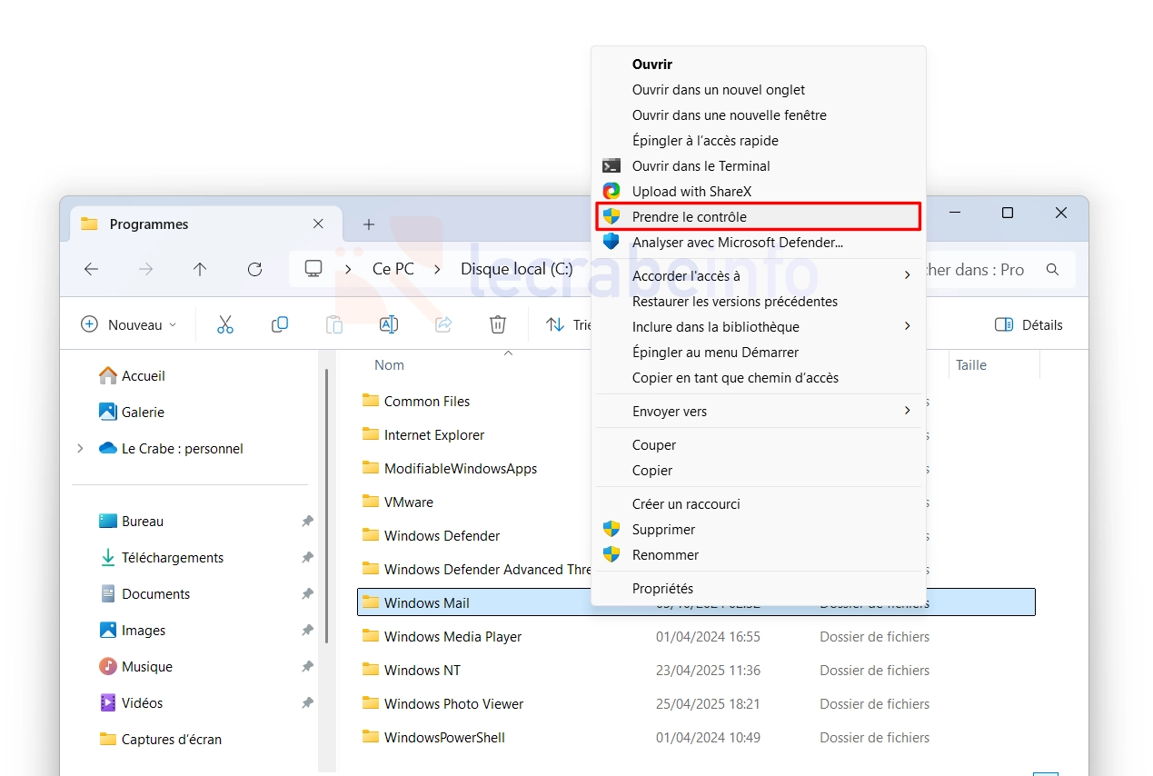This screenshot has width=1153, height=776.
Task: Sort by the Nom column header
Action: point(390,365)
